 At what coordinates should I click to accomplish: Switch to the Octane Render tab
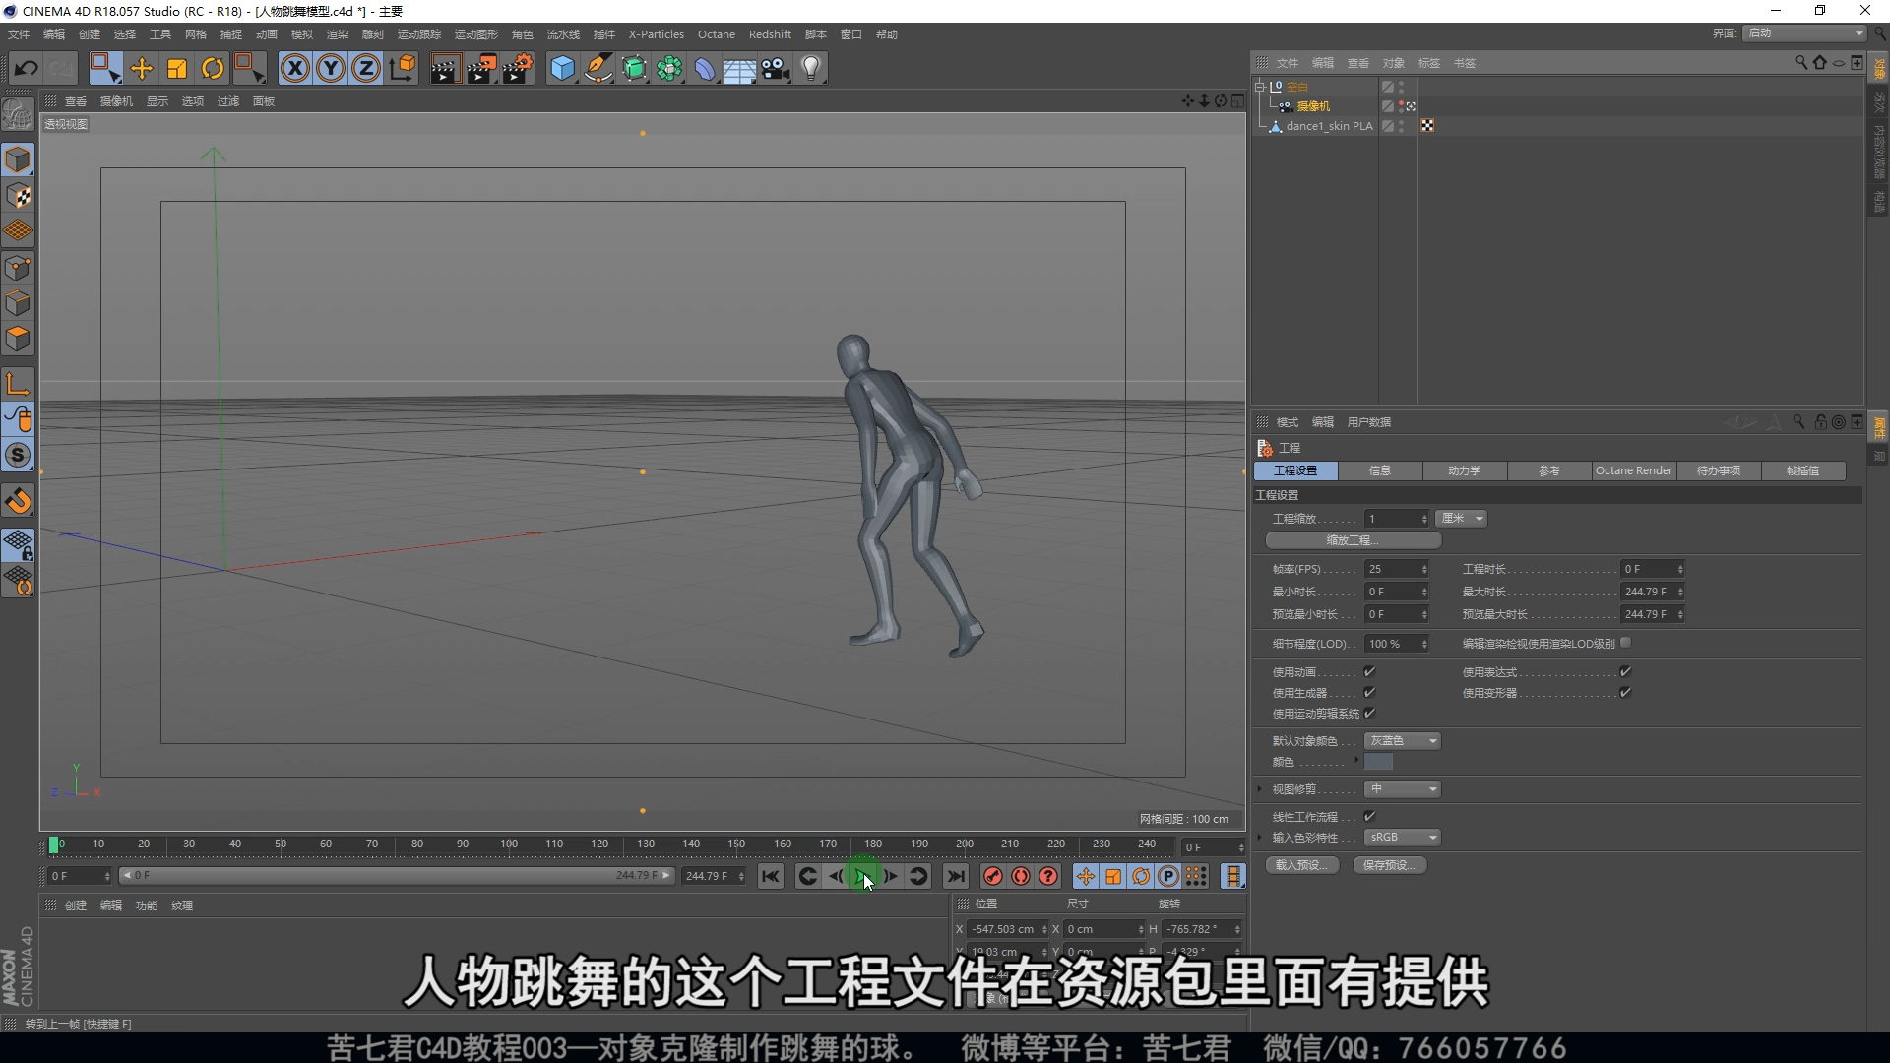(1634, 470)
